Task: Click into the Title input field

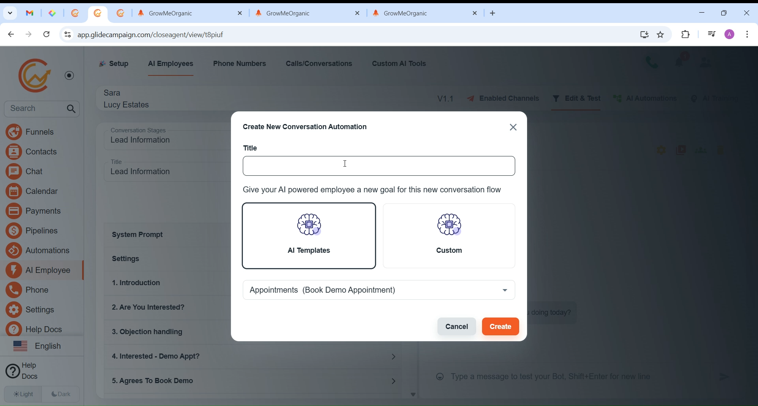Action: [379, 166]
